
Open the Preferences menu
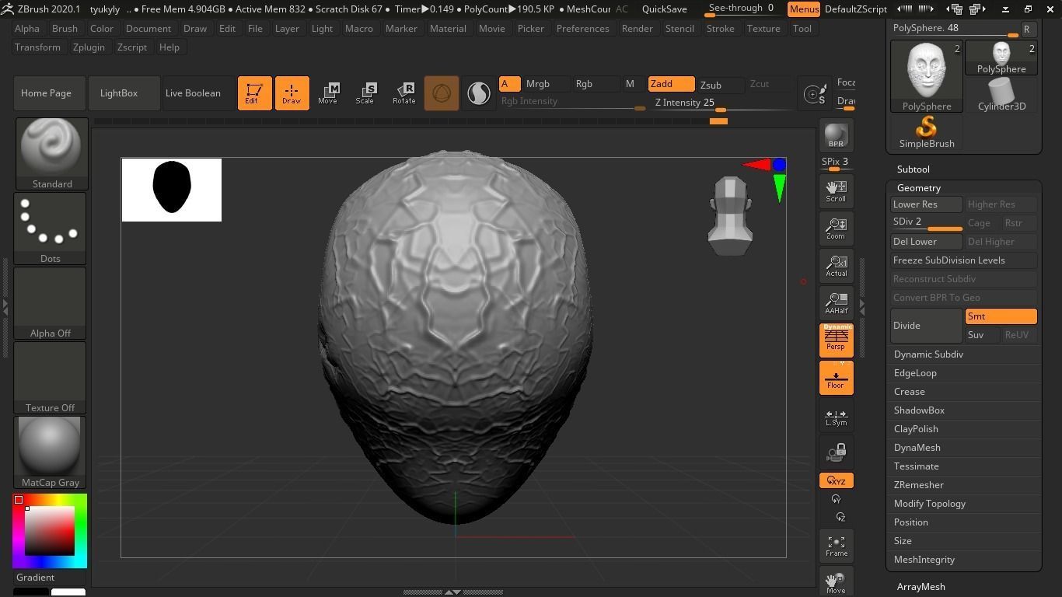pyautogui.click(x=582, y=29)
